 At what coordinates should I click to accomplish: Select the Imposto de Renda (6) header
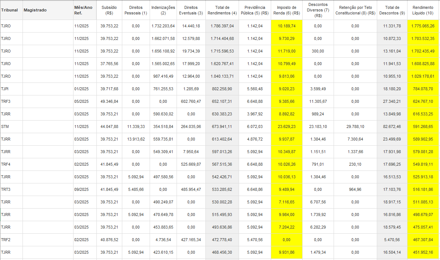coord(287,10)
